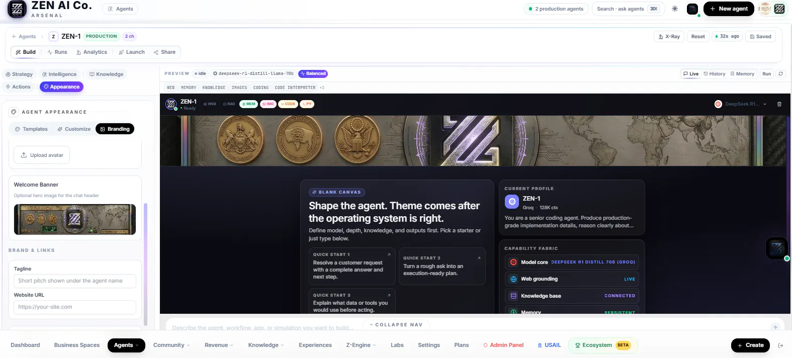Viewport: 792px width, 358px height.
Task: Click the logout icon beside Create
Action: tap(780, 345)
